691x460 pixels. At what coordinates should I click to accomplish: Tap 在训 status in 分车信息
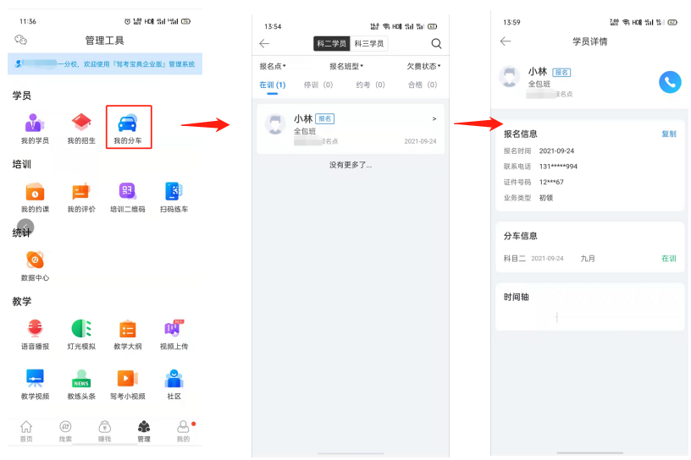[x=668, y=259]
